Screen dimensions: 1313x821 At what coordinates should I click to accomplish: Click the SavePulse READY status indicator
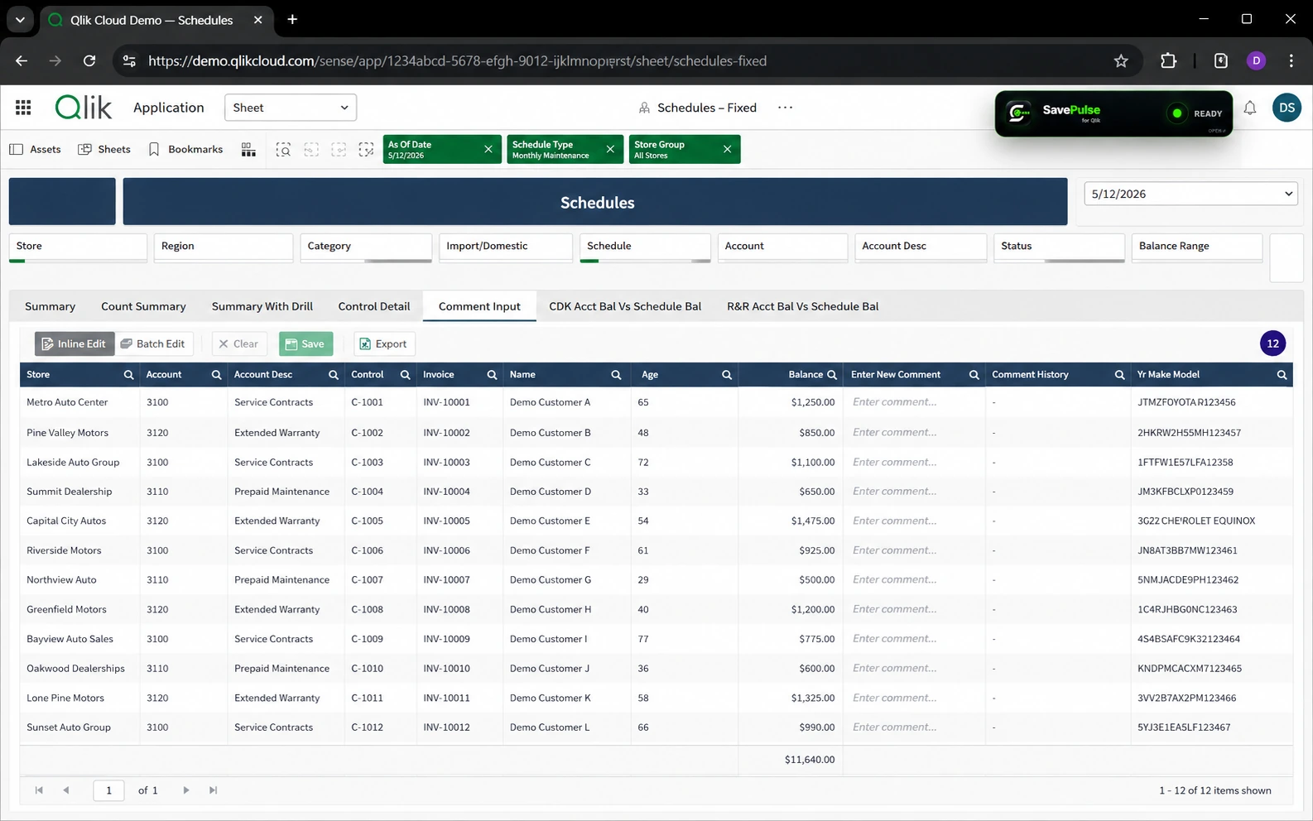(x=1196, y=113)
